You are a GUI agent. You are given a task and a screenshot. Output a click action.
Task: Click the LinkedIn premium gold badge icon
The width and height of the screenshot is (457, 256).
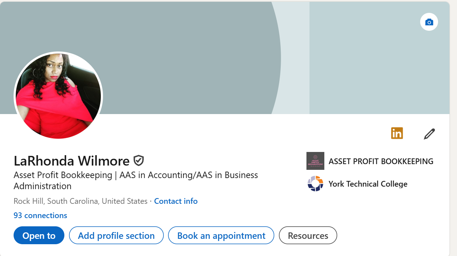pyautogui.click(x=397, y=133)
